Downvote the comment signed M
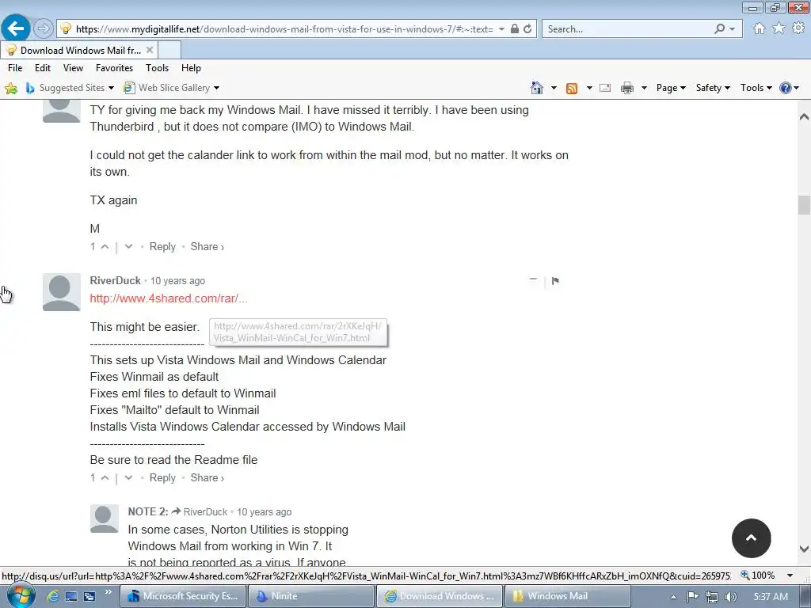This screenshot has width=811, height=608. point(129,247)
